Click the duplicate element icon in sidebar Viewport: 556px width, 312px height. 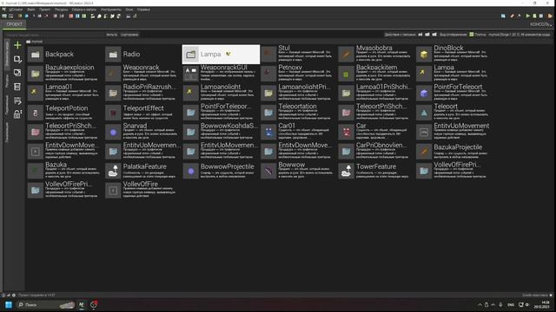[x=17, y=73]
